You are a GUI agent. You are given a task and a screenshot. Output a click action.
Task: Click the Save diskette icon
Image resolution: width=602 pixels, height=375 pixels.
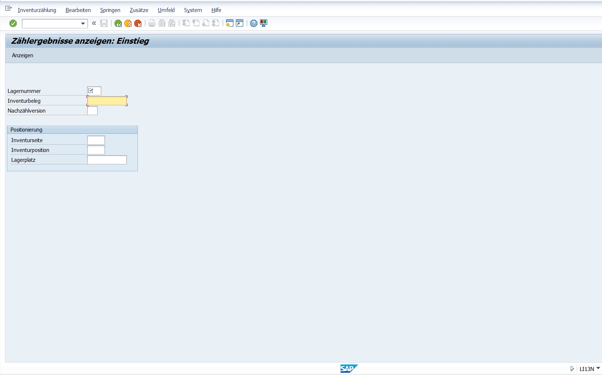(x=104, y=23)
